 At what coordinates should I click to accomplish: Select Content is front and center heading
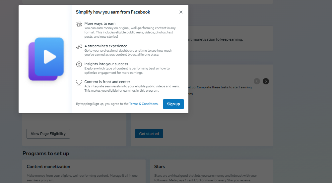pyautogui.click(x=107, y=82)
